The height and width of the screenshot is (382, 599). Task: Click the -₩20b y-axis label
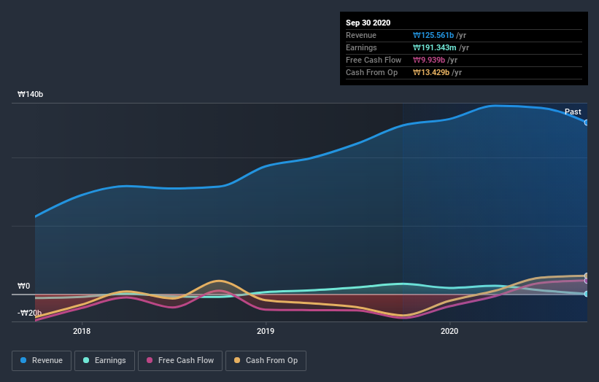pyautogui.click(x=29, y=313)
